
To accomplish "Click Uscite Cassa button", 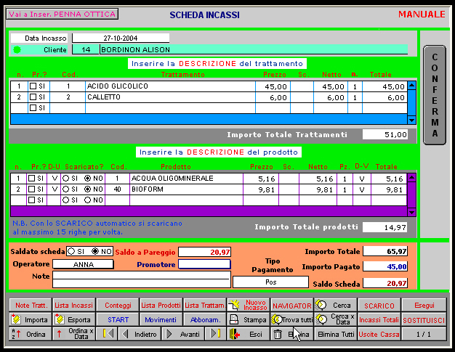I will (x=379, y=334).
